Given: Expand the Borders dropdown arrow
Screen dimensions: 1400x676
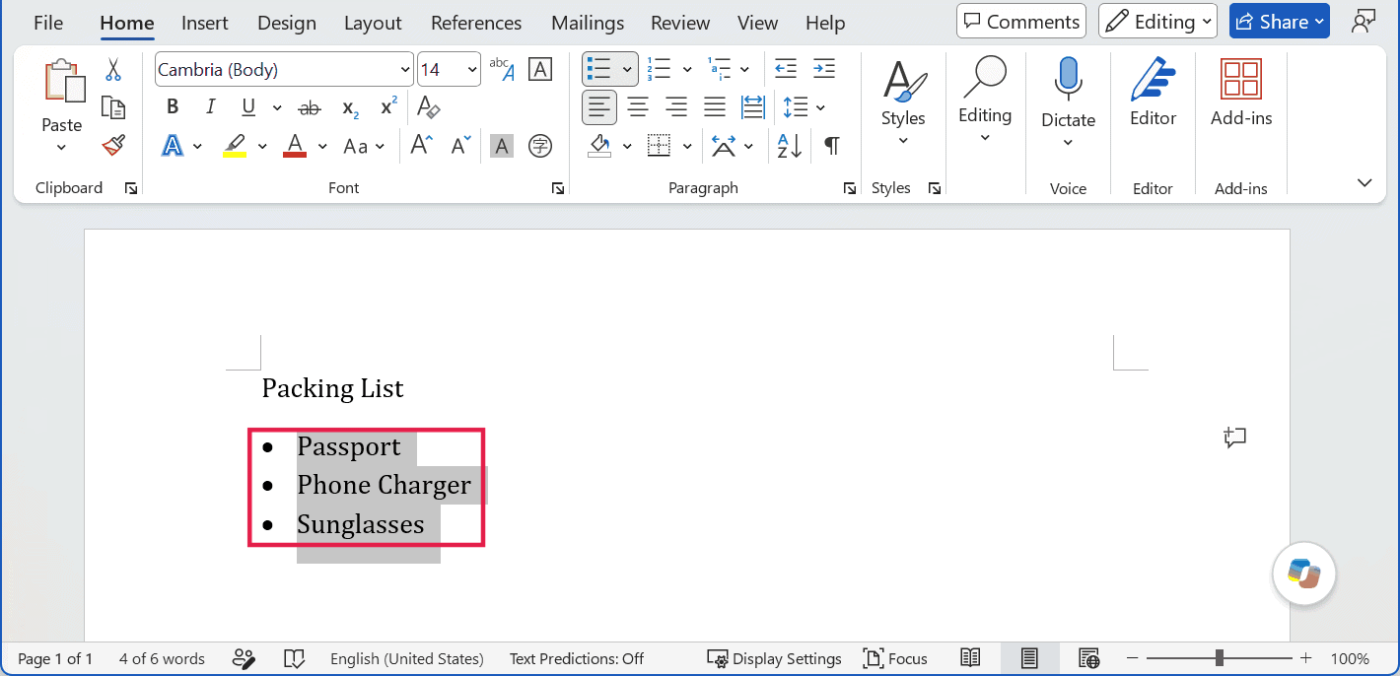Looking at the screenshot, I should pyautogui.click(x=687, y=146).
